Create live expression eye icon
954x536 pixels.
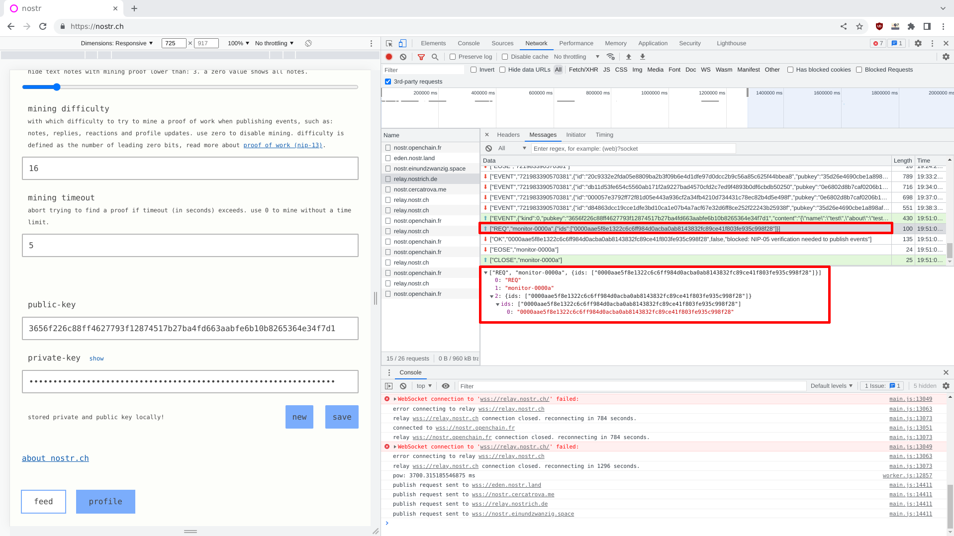446,386
